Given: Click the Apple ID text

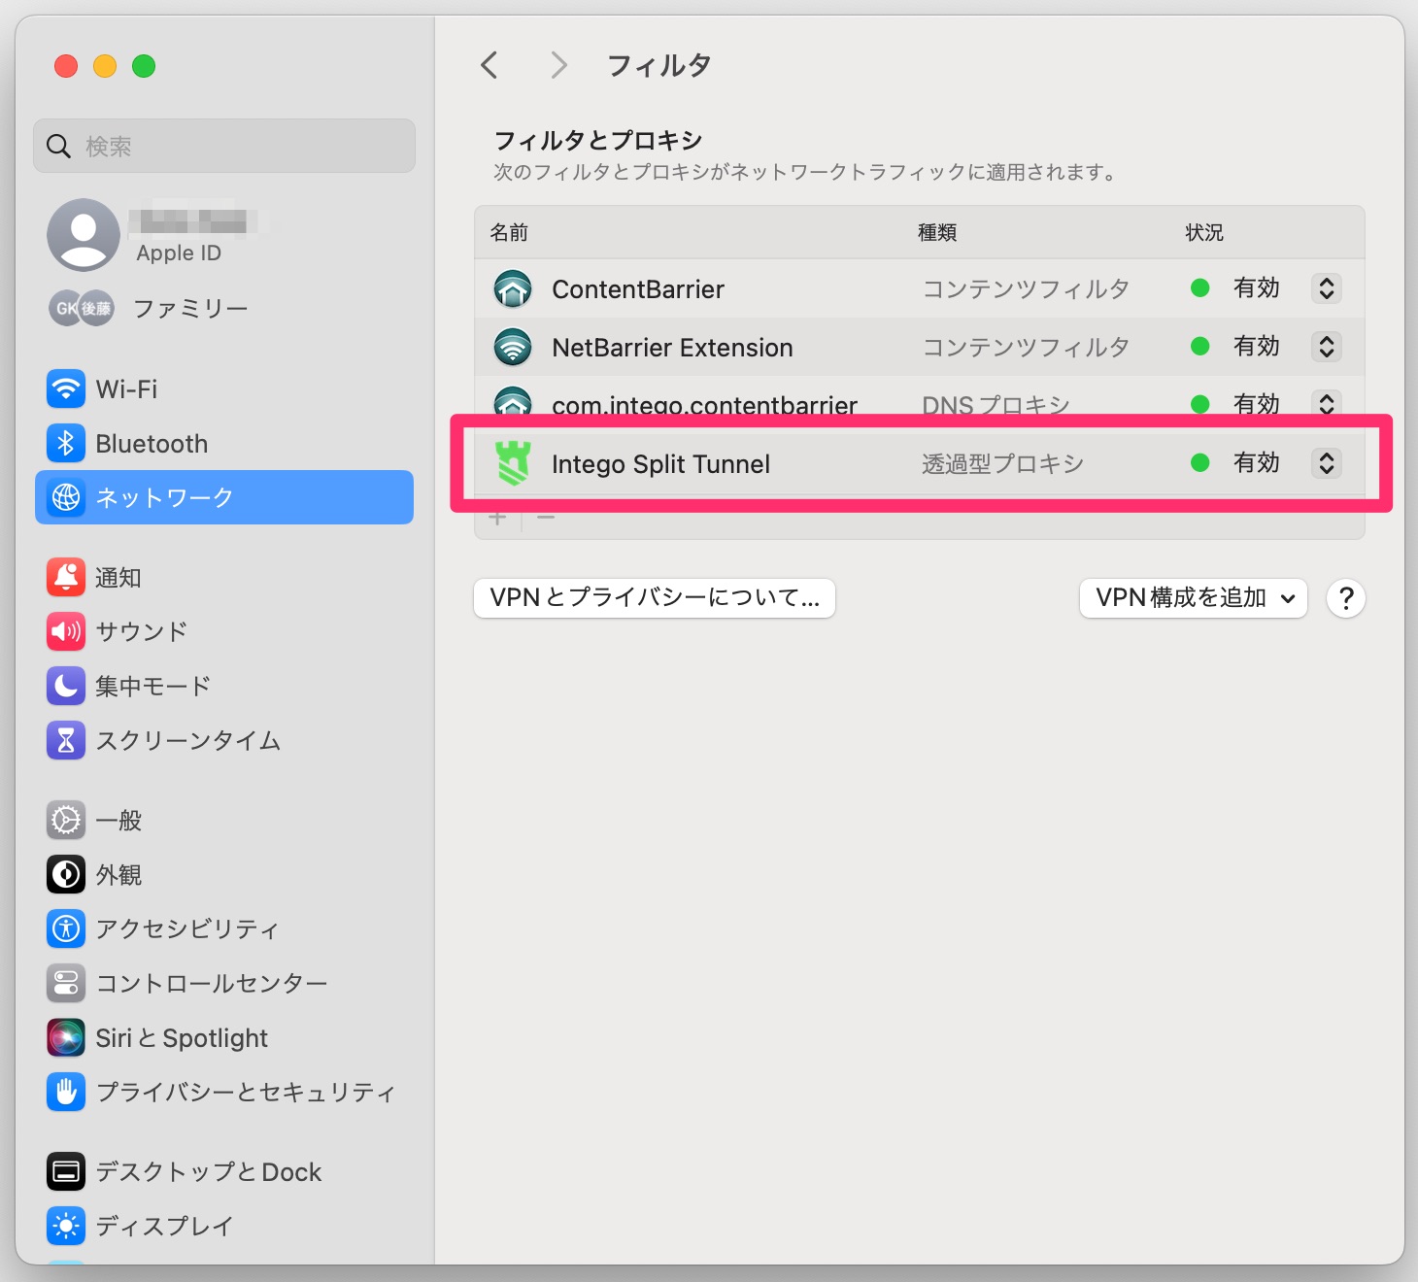Looking at the screenshot, I should 179,253.
